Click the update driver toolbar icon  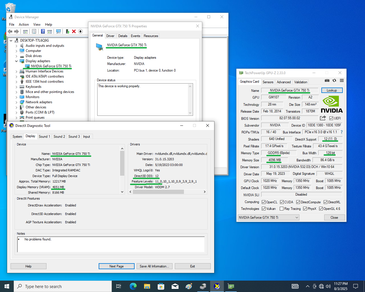(x=68, y=31)
